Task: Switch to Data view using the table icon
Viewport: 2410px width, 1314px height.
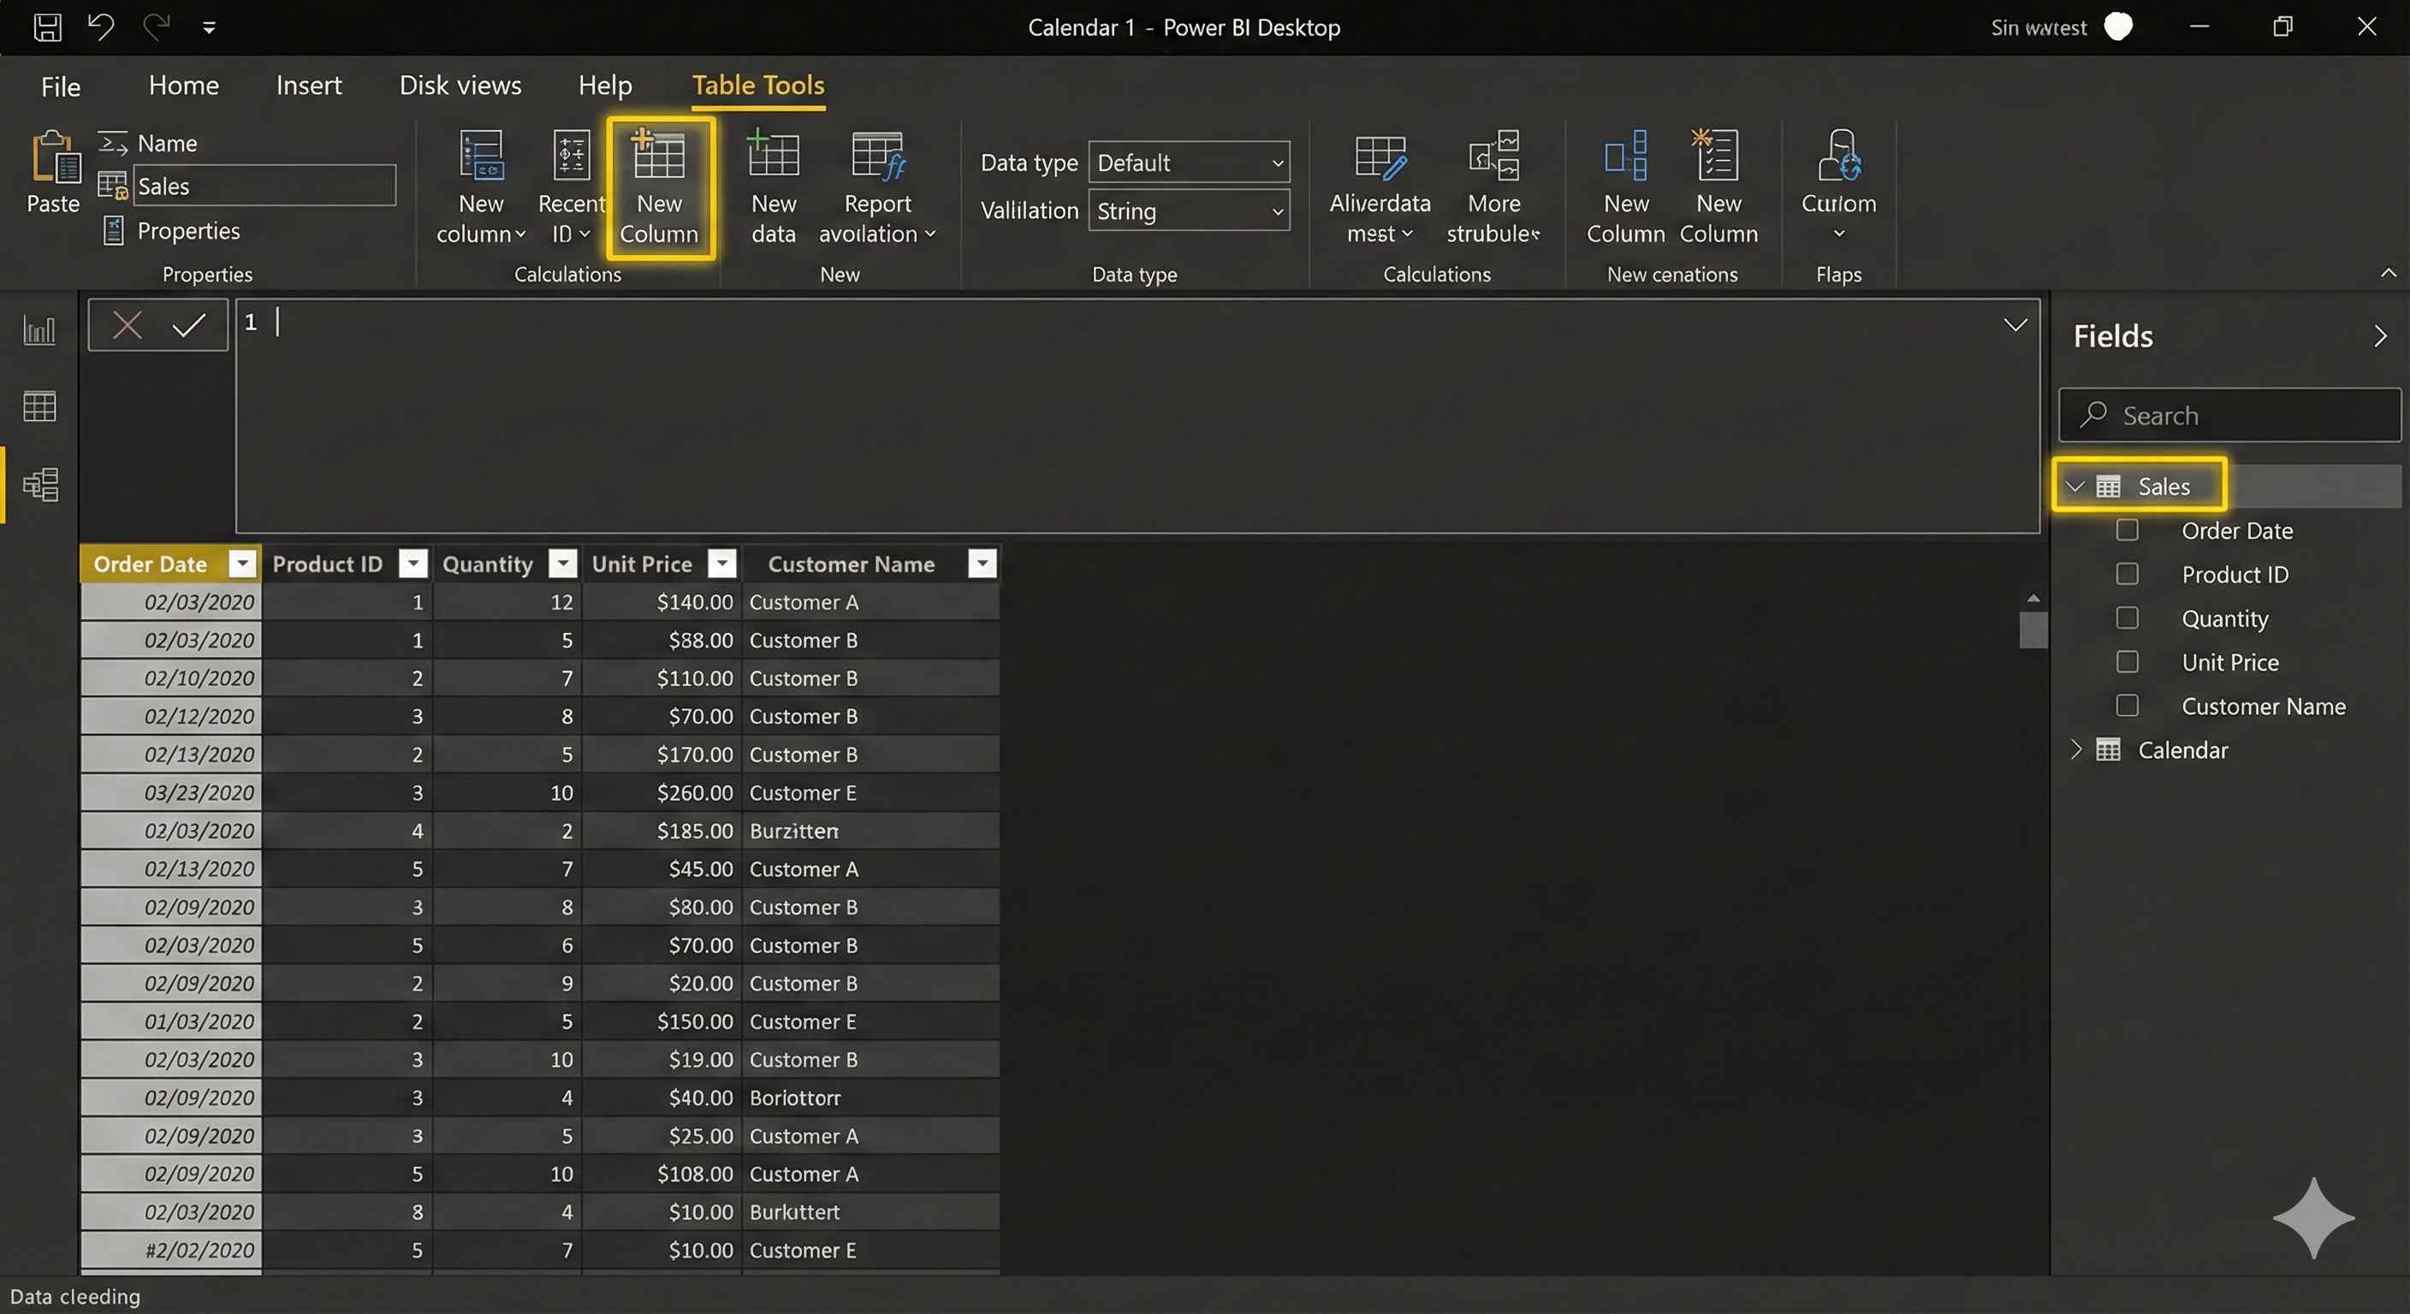Action: click(x=39, y=405)
